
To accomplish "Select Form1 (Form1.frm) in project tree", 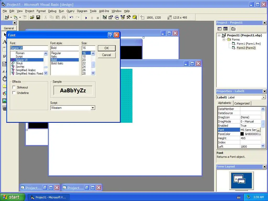I will click(x=249, y=44).
